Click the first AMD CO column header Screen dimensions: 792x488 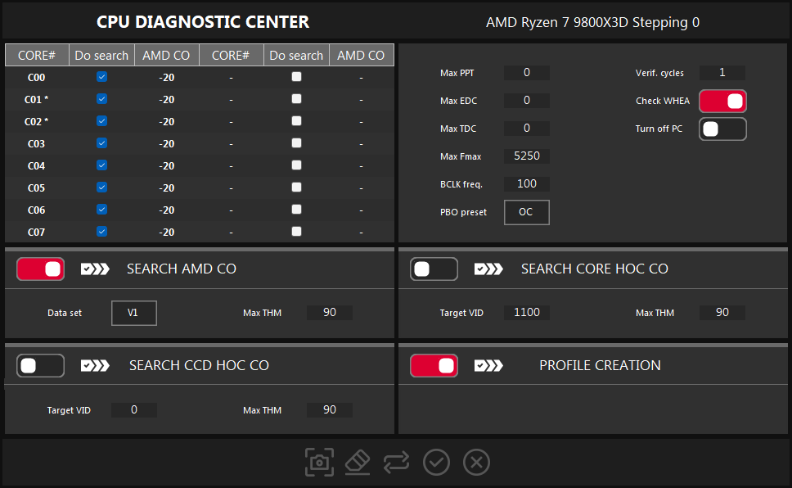coord(166,56)
